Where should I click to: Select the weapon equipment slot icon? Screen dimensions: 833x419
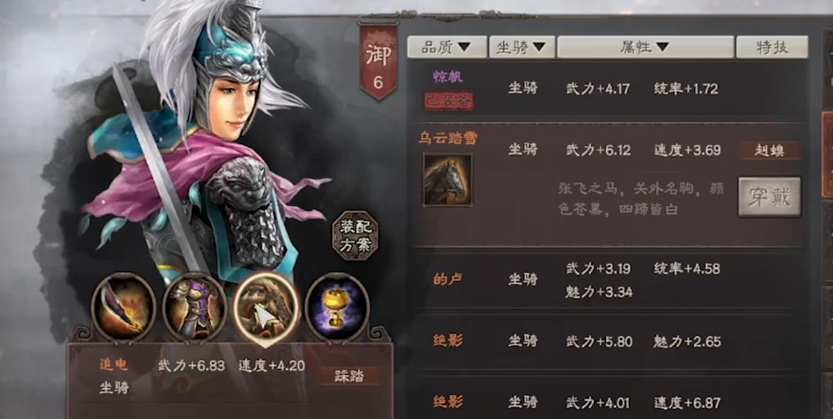[123, 308]
